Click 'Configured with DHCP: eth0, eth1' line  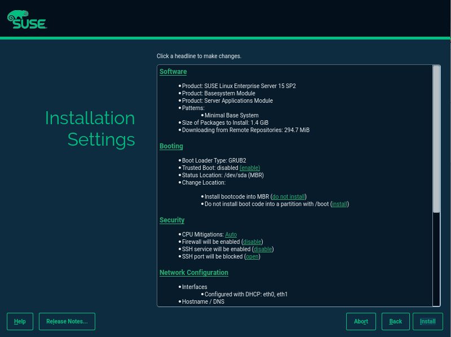tap(246, 294)
